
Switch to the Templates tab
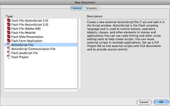pos(91,8)
